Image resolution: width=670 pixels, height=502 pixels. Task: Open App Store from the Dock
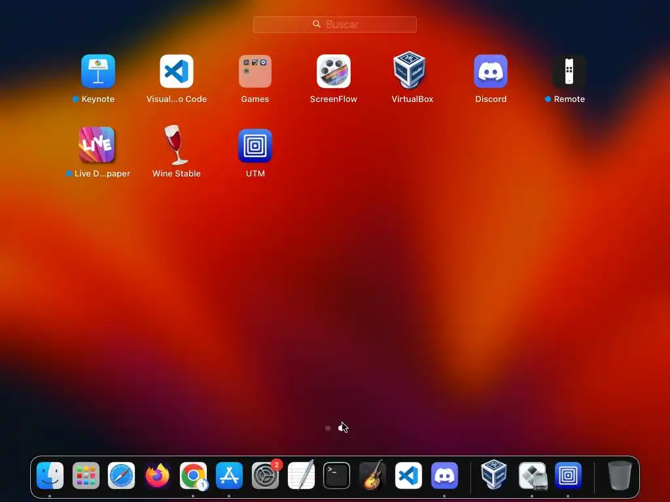tap(230, 476)
